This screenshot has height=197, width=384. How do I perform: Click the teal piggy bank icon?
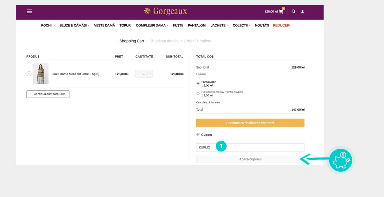340,160
